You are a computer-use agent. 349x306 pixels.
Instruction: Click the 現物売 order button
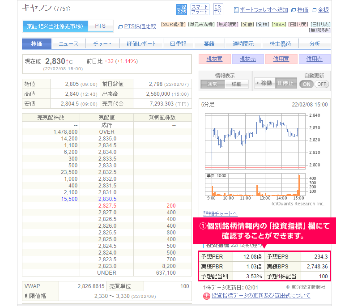(248, 59)
